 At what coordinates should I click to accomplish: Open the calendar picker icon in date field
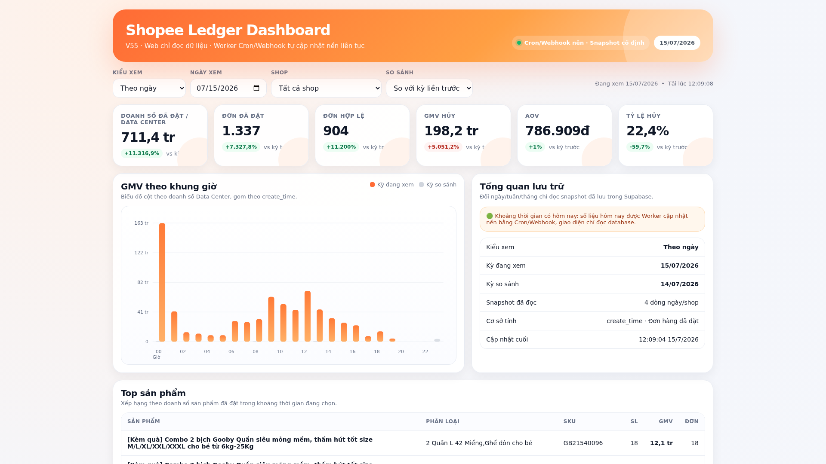coord(256,88)
